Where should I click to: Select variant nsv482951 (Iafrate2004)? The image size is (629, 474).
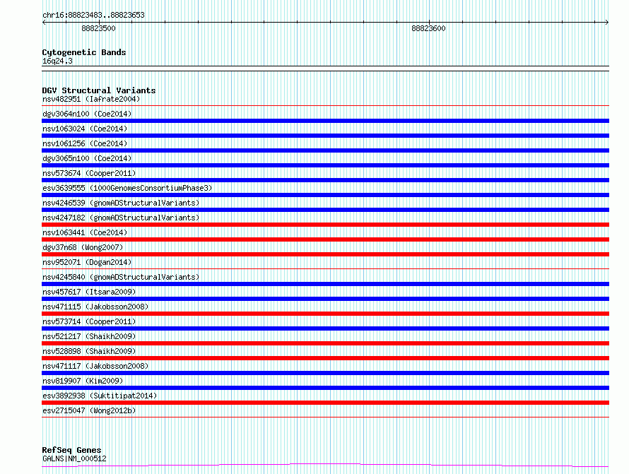(91, 99)
